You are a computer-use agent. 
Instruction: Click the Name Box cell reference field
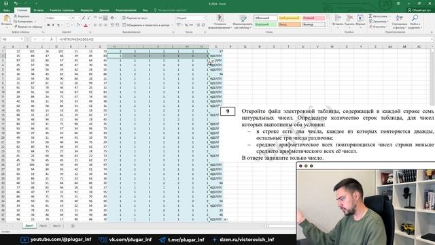pos(11,39)
